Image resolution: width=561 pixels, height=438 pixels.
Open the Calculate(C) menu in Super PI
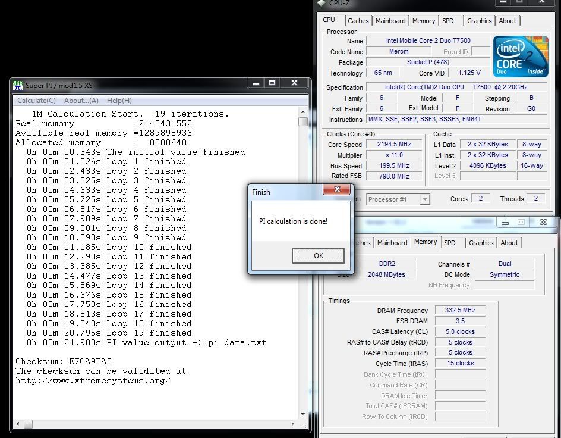point(36,101)
